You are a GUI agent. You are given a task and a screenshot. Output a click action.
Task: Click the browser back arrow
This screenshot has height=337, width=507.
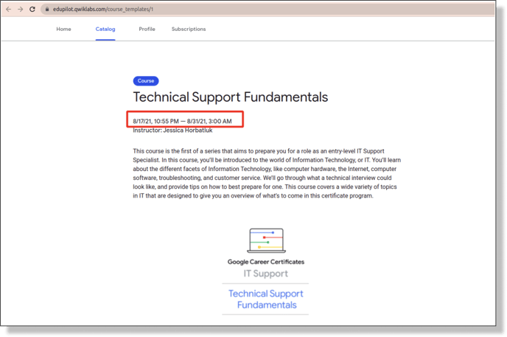click(9, 10)
